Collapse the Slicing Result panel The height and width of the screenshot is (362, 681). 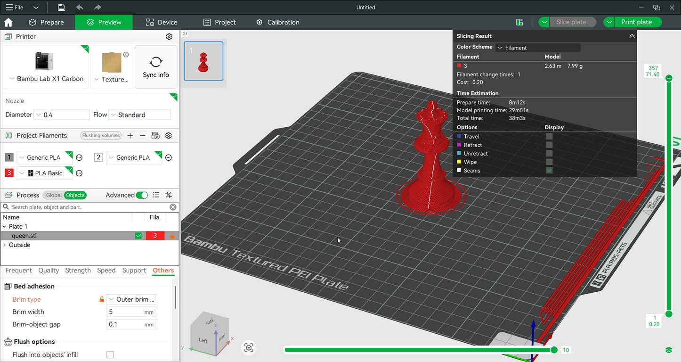(632, 36)
